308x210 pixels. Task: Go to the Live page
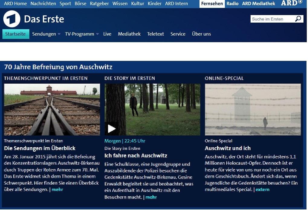[107, 34]
